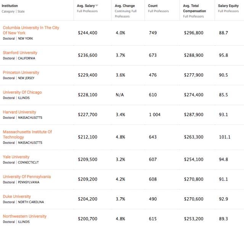This screenshot has width=244, height=227.
Task: Sort by Avg. Change column header
Action: tap(125, 6)
